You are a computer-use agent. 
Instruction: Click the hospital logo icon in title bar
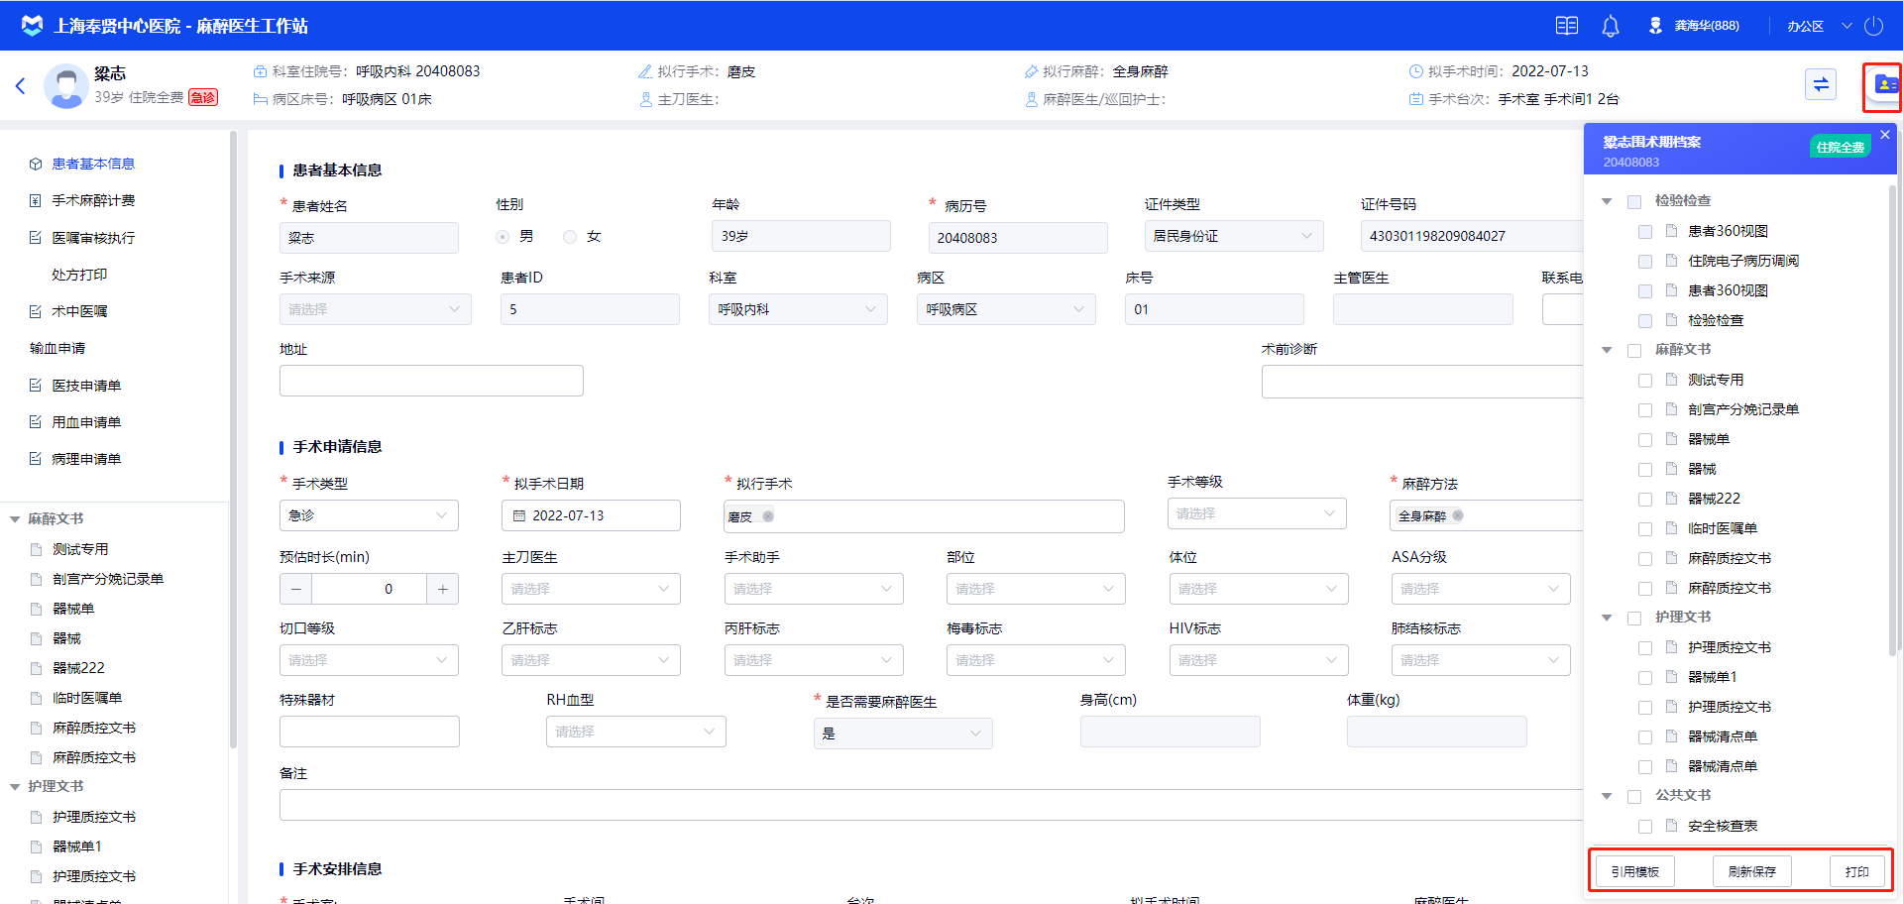pos(32,26)
